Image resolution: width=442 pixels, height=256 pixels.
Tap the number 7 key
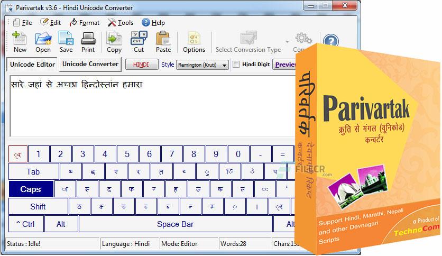click(x=172, y=154)
